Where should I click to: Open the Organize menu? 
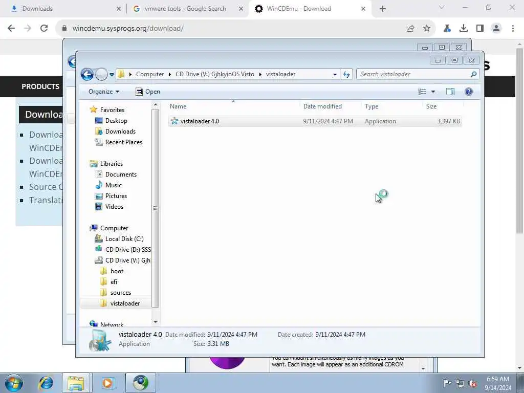[x=103, y=92]
